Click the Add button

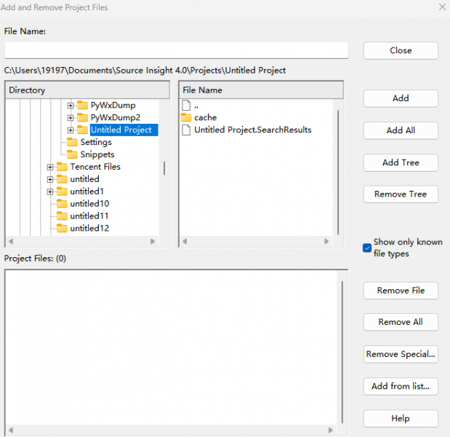pyautogui.click(x=401, y=98)
